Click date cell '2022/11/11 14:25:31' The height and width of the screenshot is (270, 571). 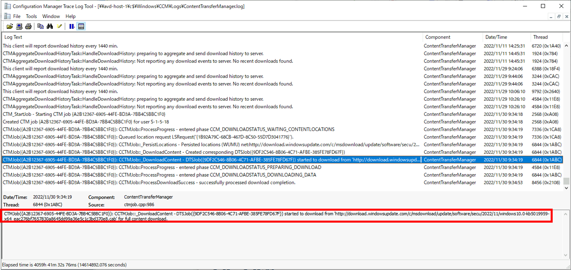504,46
